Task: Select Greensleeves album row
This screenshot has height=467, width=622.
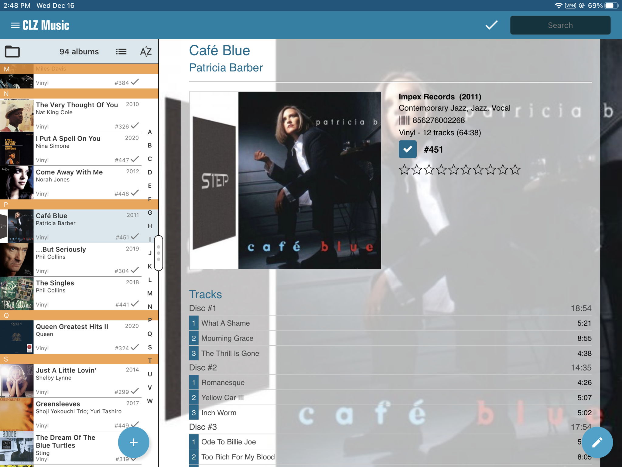Action: pyautogui.click(x=71, y=414)
